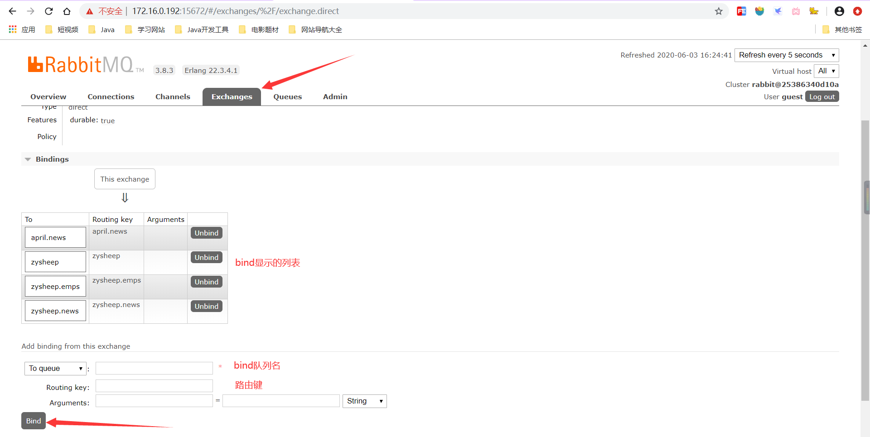
Task: Switch to the Admin tab
Action: (335, 97)
